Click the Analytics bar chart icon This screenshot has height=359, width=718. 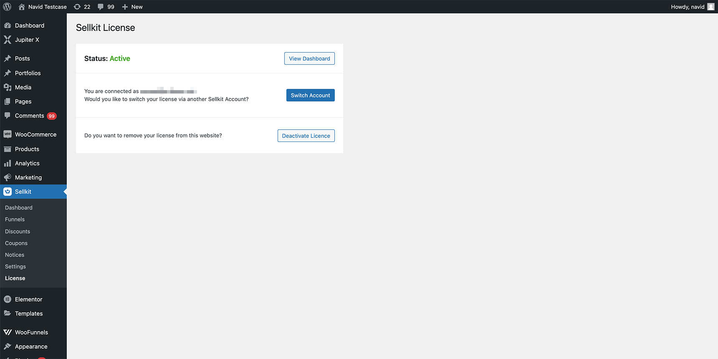8,163
